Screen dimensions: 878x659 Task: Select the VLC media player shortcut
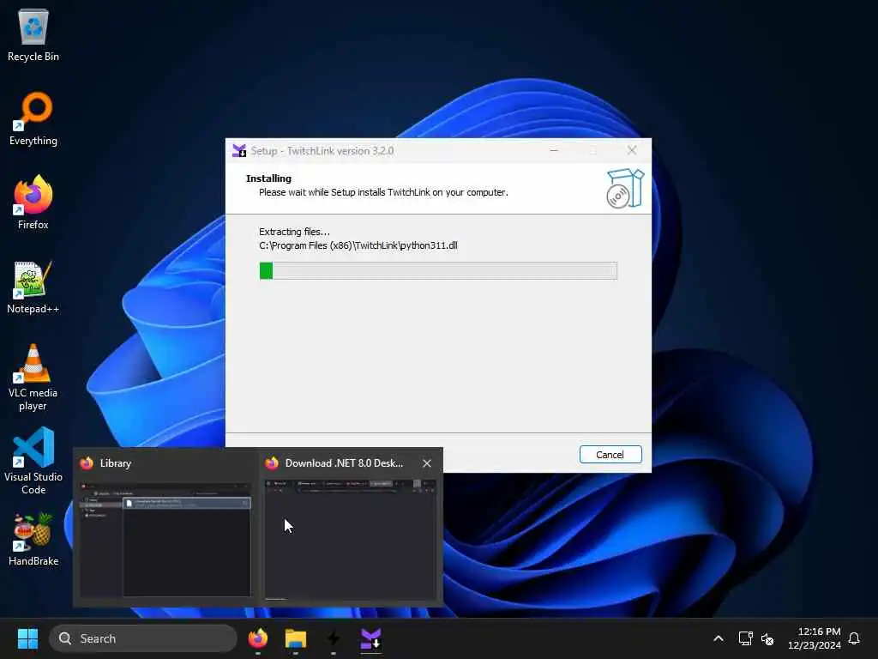(x=33, y=378)
